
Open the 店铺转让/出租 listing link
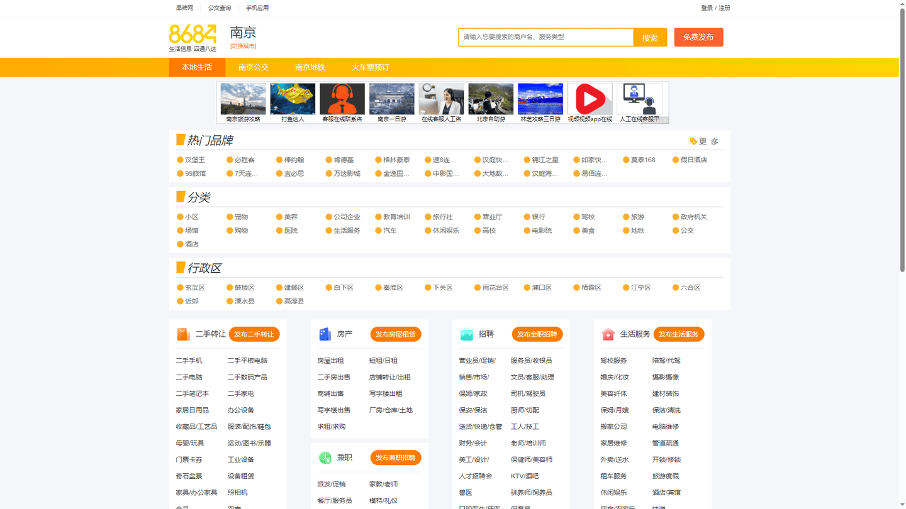[x=390, y=377]
